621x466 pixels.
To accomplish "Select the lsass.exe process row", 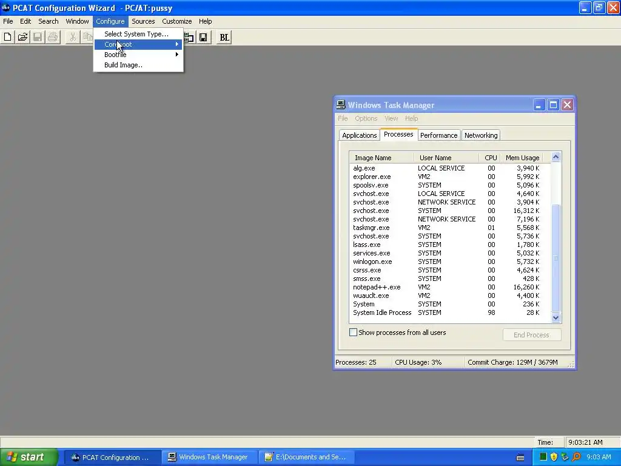I will 450,245.
